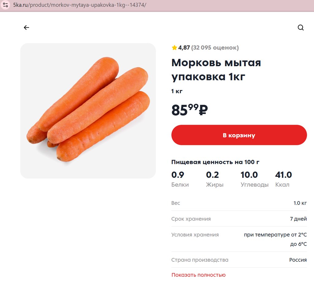Select the «Жиры» 0.2 nutrition value

coord(213,175)
